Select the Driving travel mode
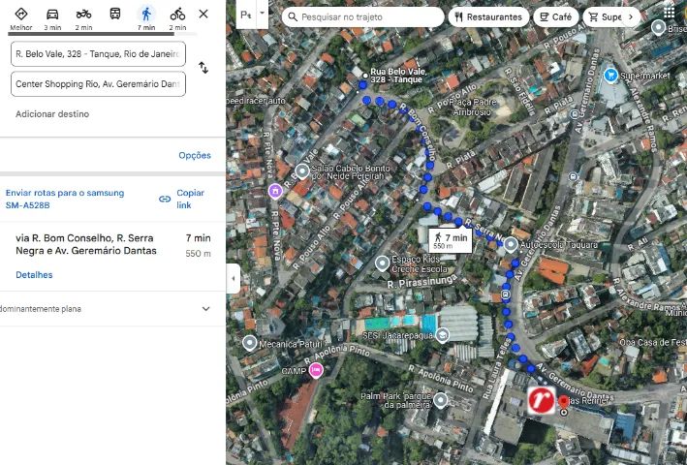Viewport: 687px width, 465px height. point(52,15)
